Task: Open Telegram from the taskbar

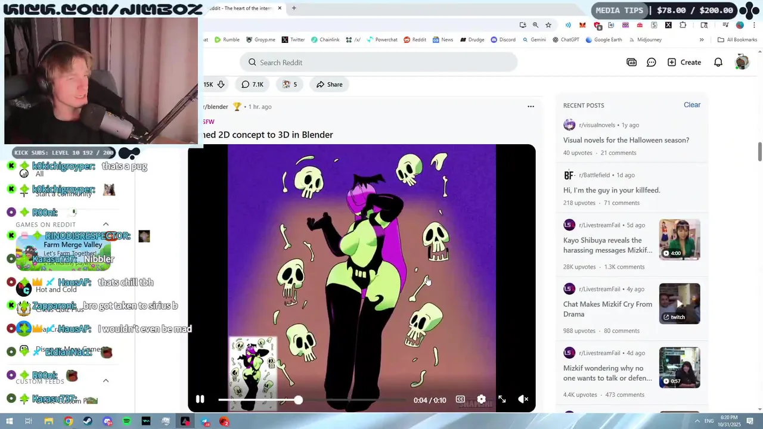Action: click(x=205, y=421)
